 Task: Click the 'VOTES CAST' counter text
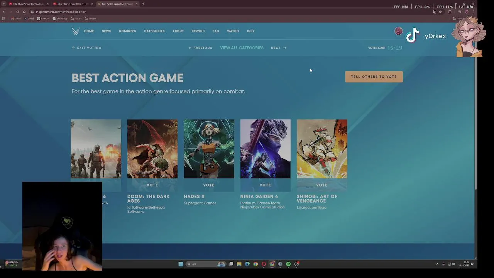point(377,48)
